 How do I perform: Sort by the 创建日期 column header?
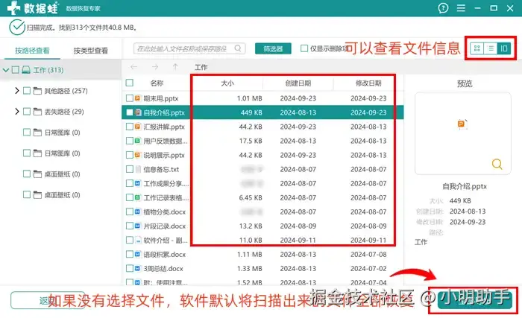(298, 83)
